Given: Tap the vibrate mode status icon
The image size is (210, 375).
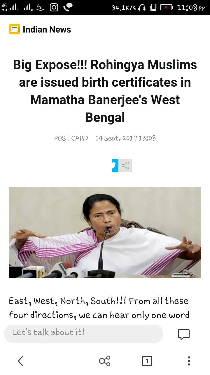Looking at the screenshot, I should (153, 8).
